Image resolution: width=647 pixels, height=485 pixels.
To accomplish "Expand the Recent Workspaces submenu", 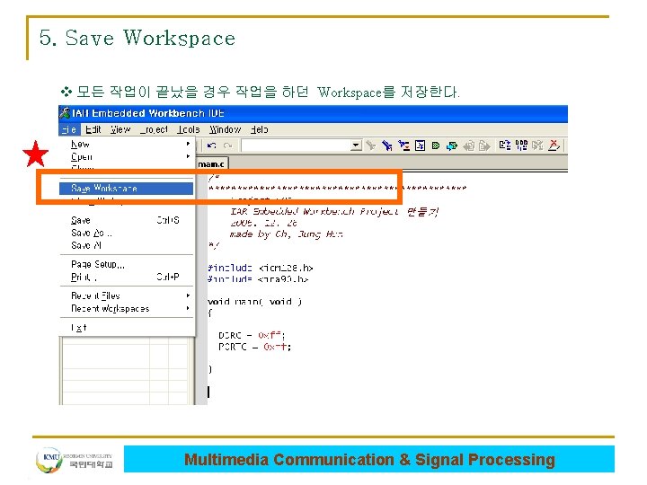I will 127,308.
